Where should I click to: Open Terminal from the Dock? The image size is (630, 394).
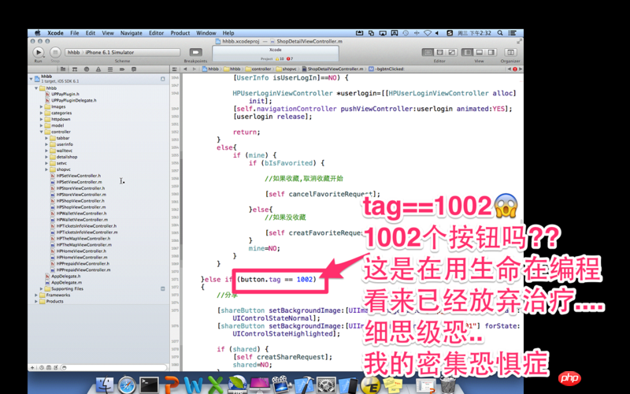click(149, 385)
